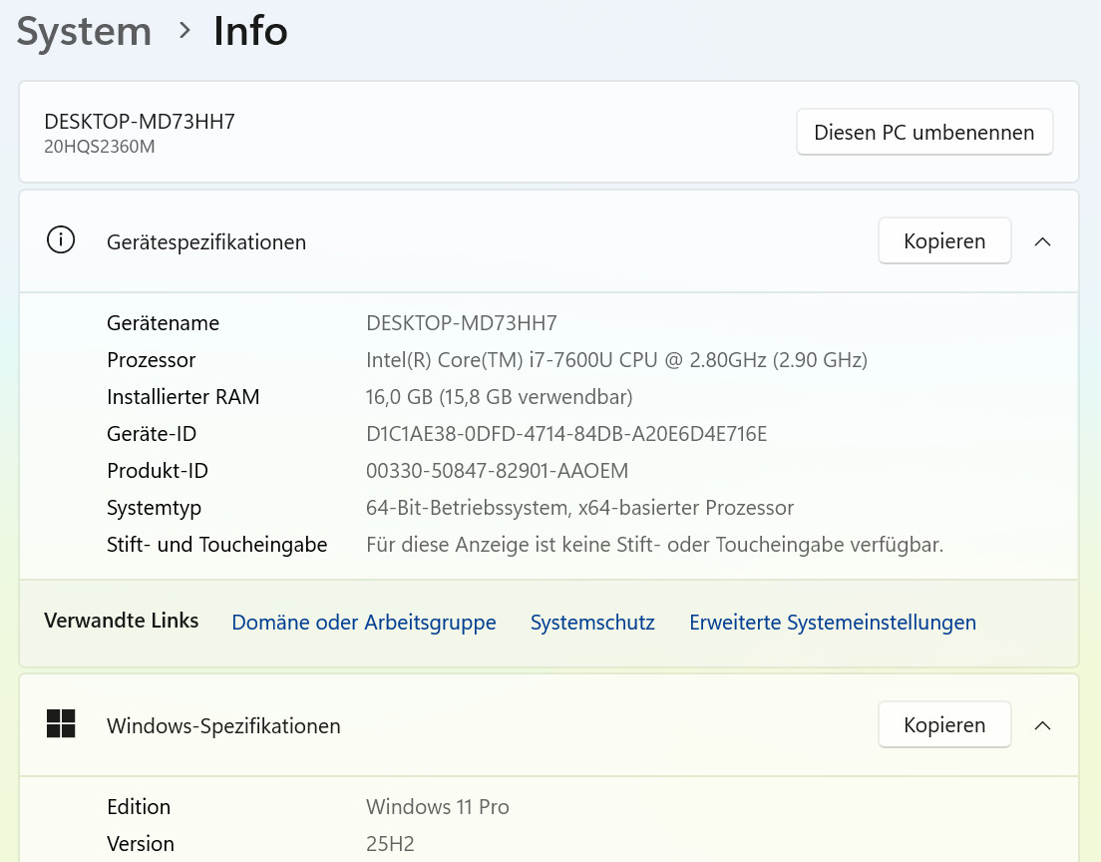Open the Systemschutz link

pos(592,623)
